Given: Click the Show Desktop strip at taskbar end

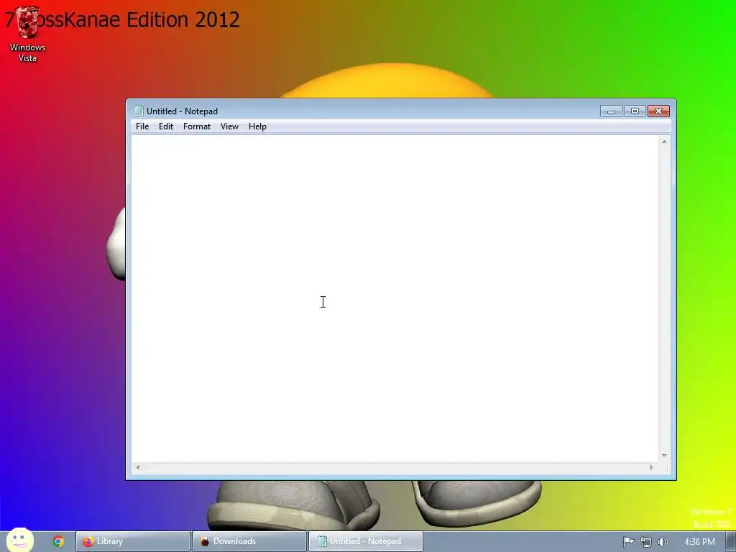Looking at the screenshot, I should click(731, 542).
